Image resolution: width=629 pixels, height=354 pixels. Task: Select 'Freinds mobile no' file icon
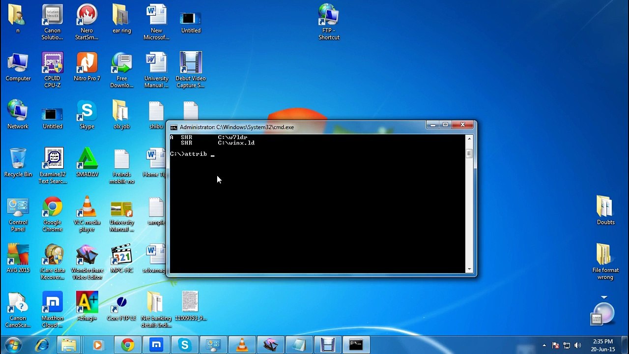[121, 166]
